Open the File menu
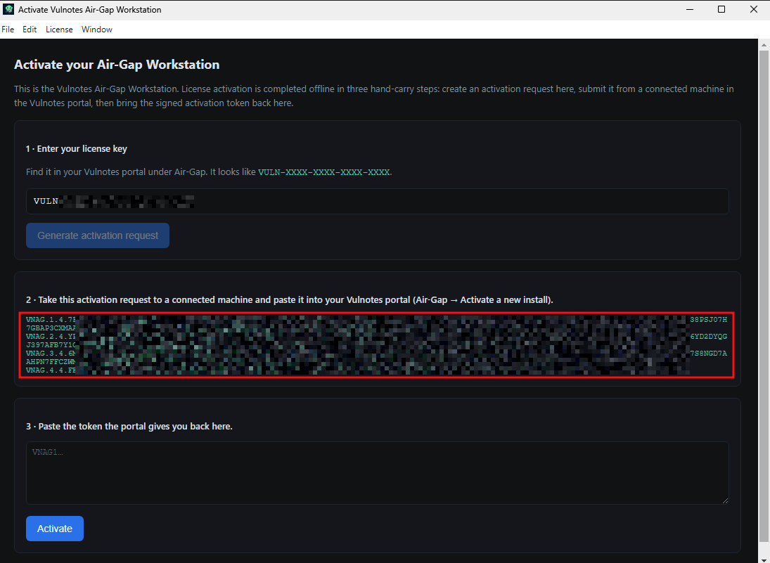This screenshot has height=563, width=770. pyautogui.click(x=8, y=30)
